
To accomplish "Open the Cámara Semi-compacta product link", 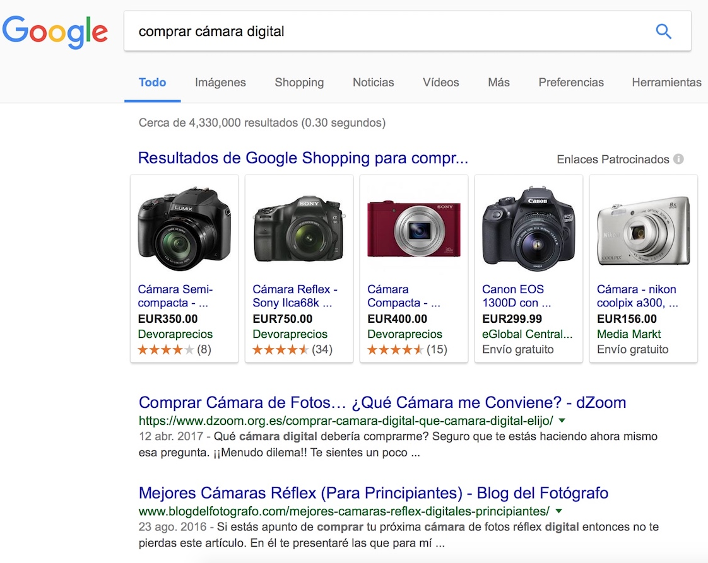I will point(175,296).
